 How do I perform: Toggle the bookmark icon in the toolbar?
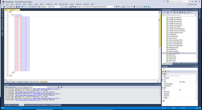tap(134, 7)
